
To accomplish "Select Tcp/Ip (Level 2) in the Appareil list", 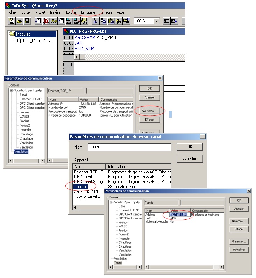I will (x=88, y=196).
